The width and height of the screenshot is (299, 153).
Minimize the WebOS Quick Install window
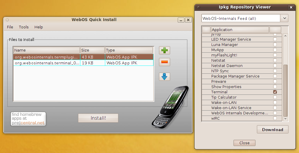pos(181,20)
